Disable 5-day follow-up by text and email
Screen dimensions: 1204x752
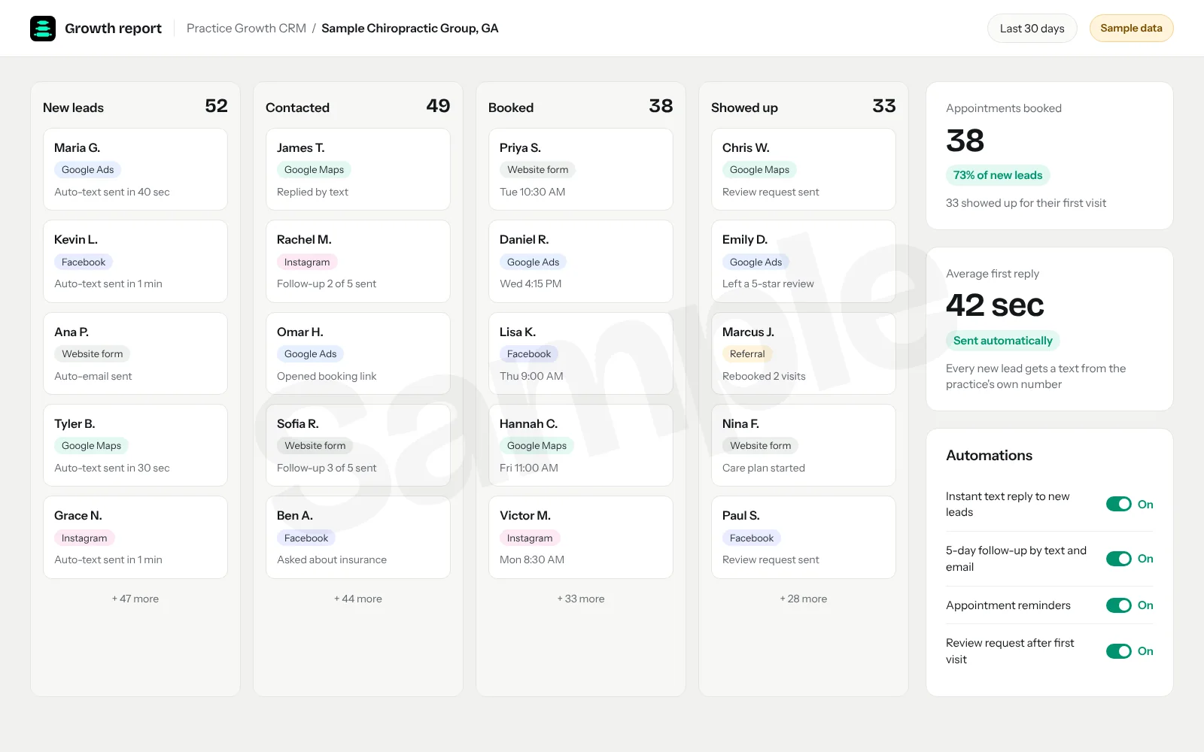click(x=1118, y=559)
